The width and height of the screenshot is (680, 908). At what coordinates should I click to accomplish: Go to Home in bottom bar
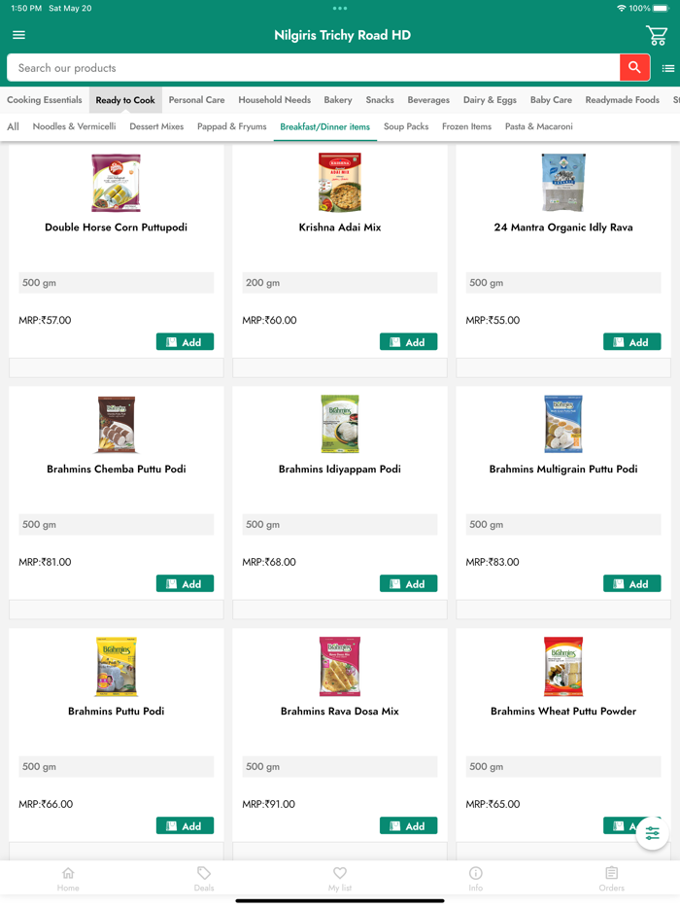click(x=68, y=878)
